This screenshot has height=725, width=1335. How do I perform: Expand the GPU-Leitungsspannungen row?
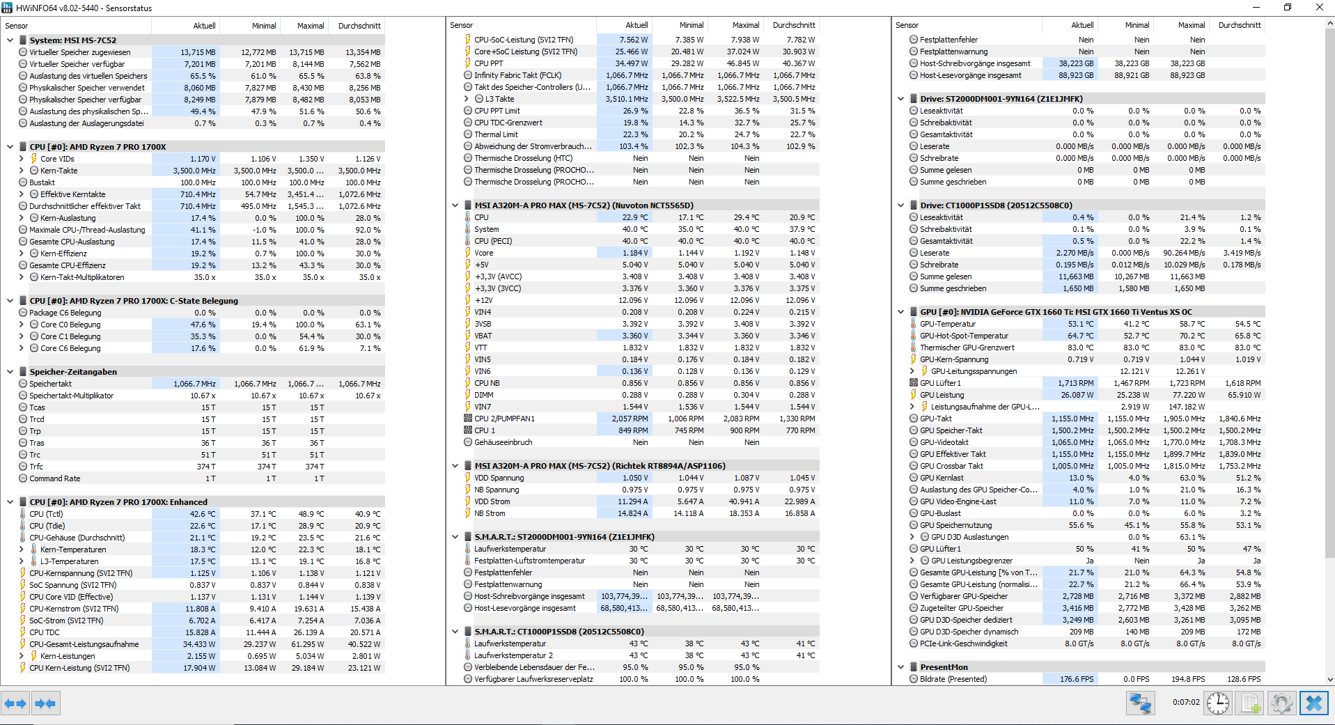pos(912,371)
